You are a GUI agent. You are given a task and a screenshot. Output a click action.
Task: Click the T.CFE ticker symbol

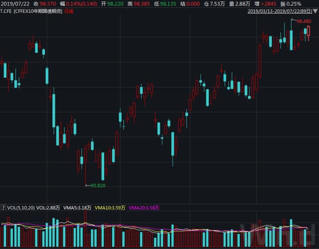[6, 11]
